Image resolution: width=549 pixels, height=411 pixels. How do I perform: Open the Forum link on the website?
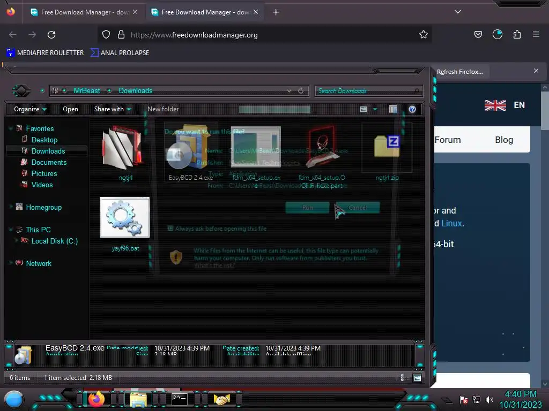tap(448, 140)
